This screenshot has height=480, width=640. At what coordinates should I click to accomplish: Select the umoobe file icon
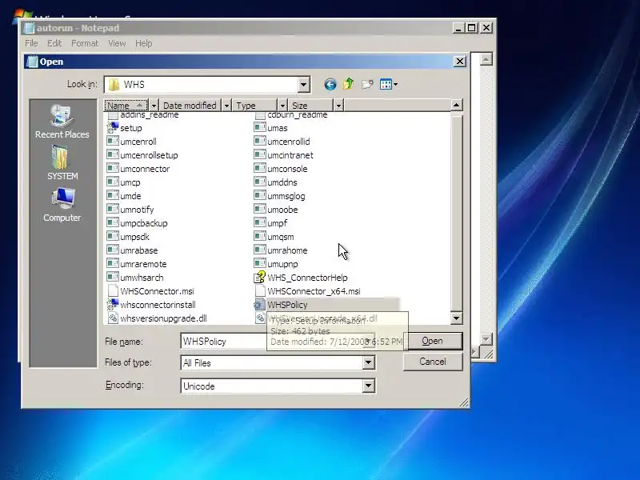259,209
